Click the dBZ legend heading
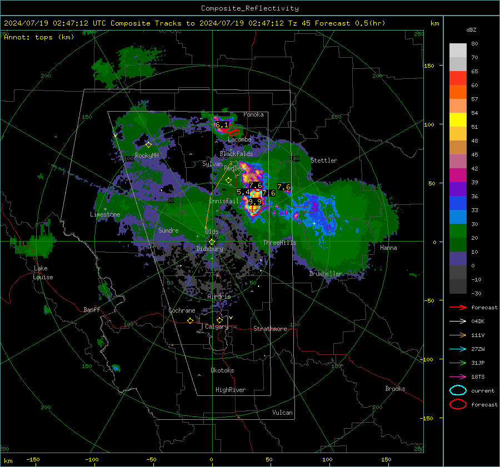Viewport: 500px width, 467px height. [471, 29]
